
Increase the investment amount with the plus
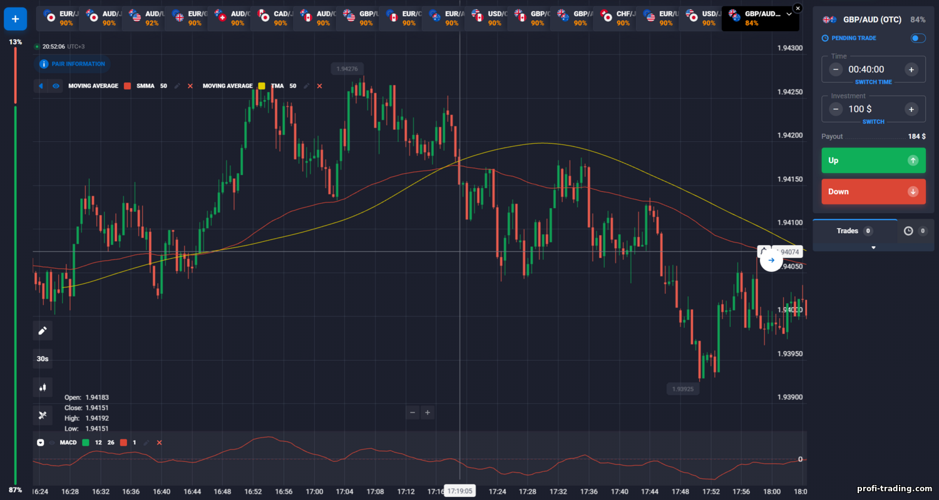click(911, 109)
